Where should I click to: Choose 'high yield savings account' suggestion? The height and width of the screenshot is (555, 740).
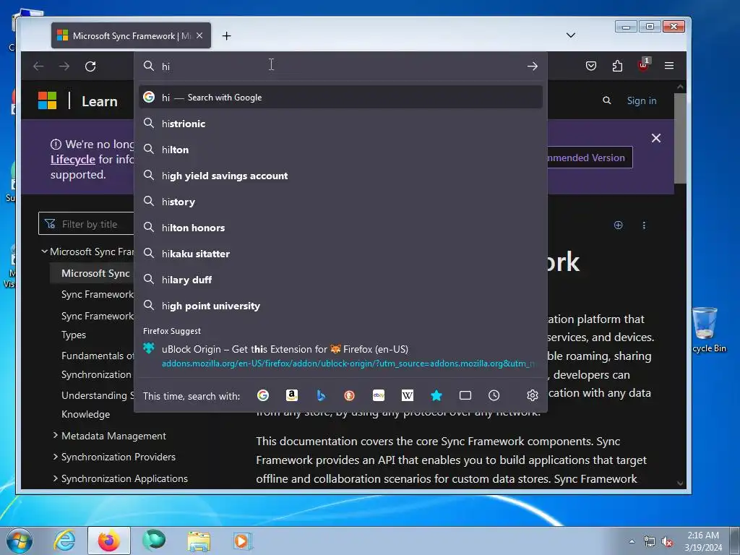340,176
